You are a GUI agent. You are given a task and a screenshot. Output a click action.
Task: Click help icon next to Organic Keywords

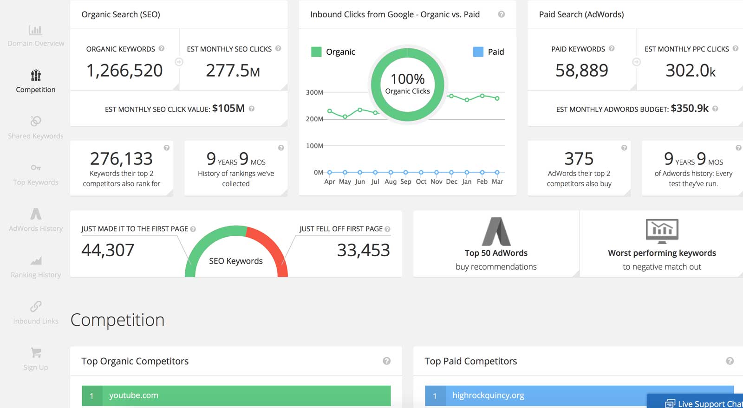tap(162, 48)
